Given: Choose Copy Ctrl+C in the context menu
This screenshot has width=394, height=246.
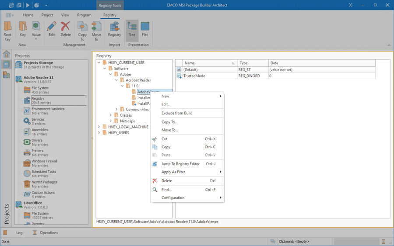Looking at the screenshot, I should pos(187,147).
